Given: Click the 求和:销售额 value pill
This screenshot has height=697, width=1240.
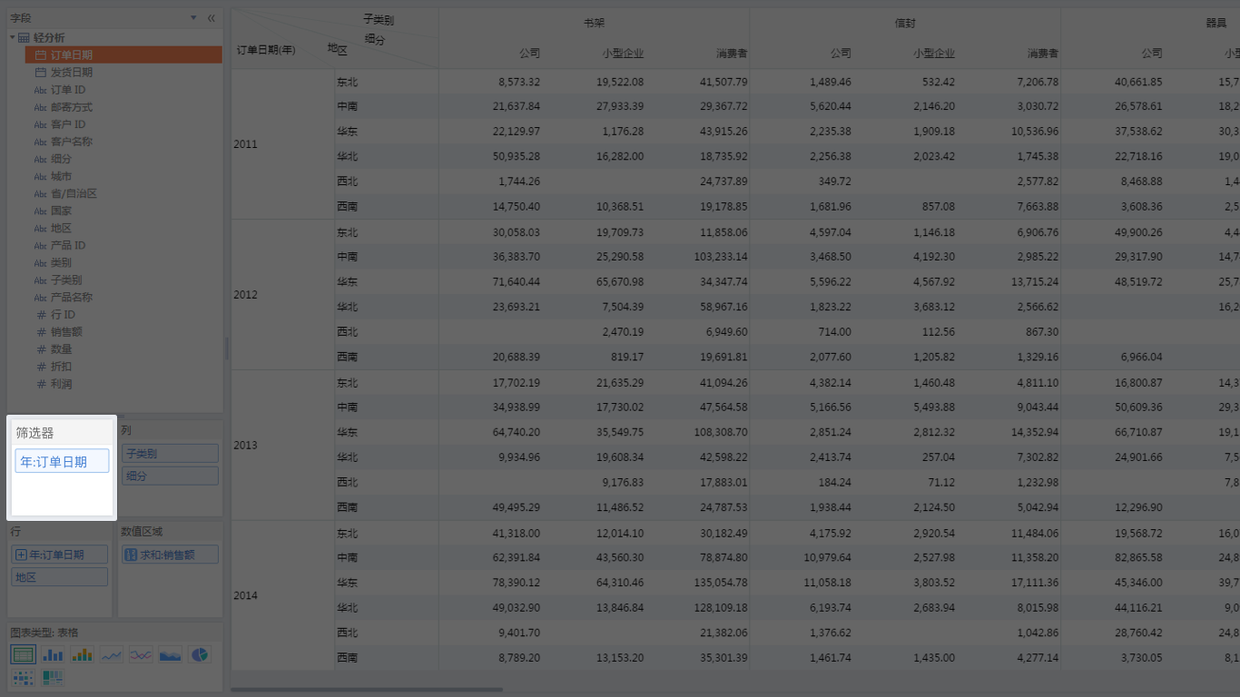Looking at the screenshot, I should (x=170, y=555).
